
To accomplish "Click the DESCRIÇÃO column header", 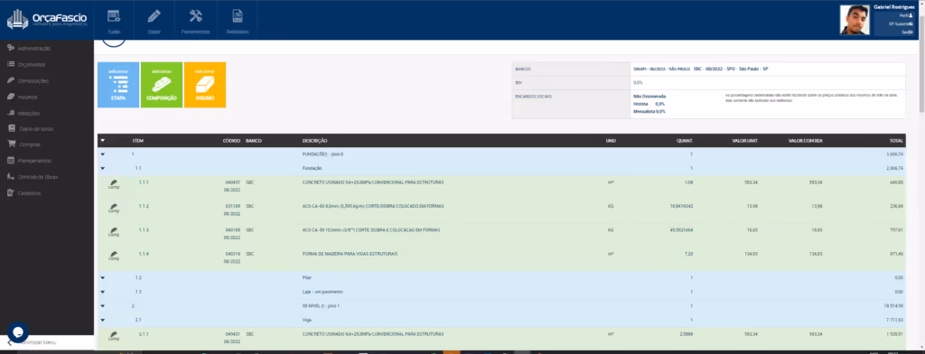I will tap(315, 141).
